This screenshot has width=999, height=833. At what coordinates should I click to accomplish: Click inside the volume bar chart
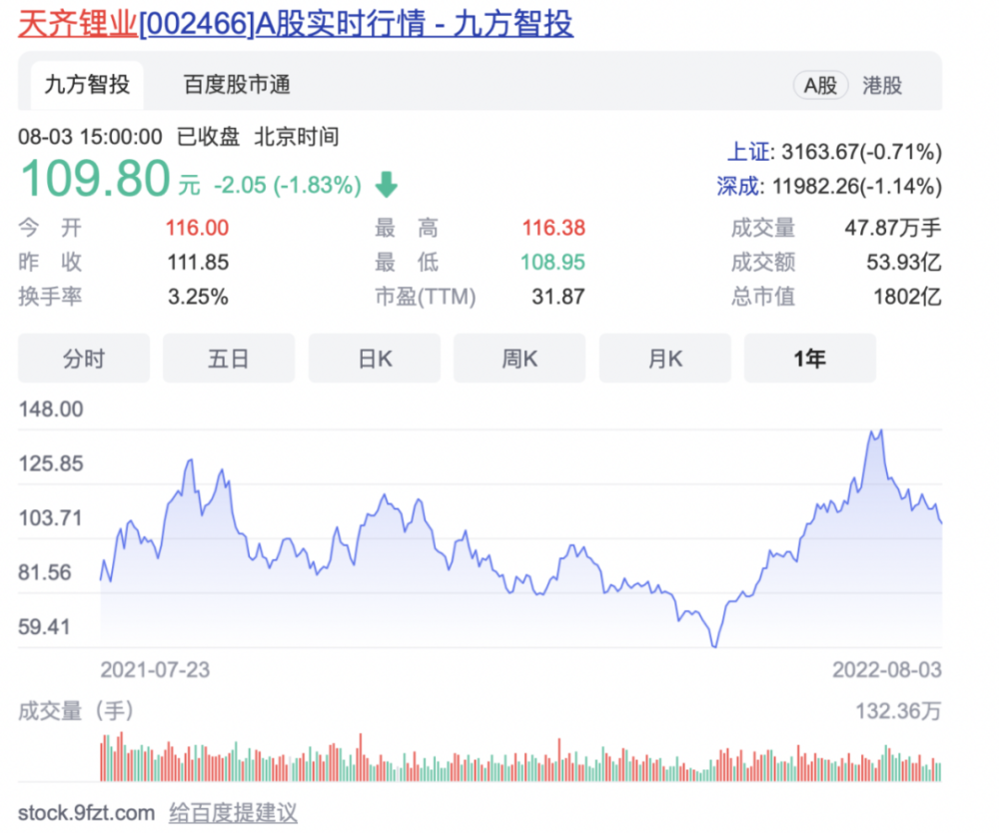(520, 757)
